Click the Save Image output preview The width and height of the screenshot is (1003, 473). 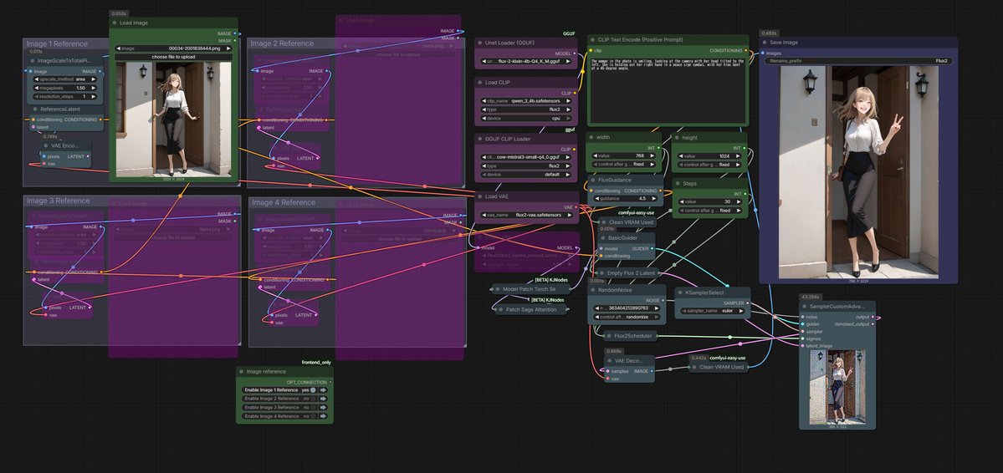[858, 171]
